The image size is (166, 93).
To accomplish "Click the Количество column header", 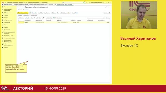I will coord(73,20).
